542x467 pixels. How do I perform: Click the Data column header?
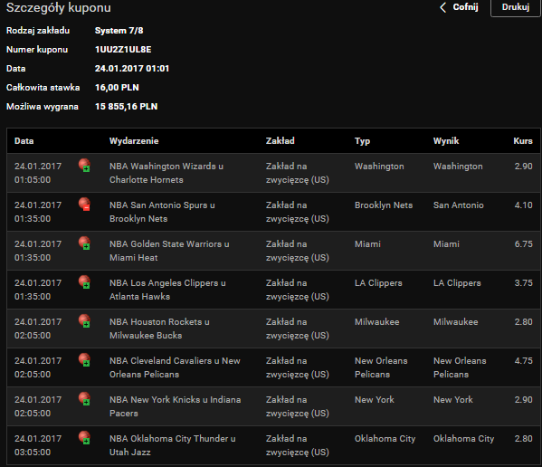tap(24, 140)
